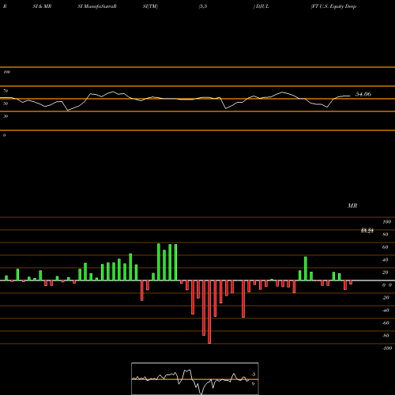Click the "20" MR axis label

pyautogui.click(x=386, y=273)
